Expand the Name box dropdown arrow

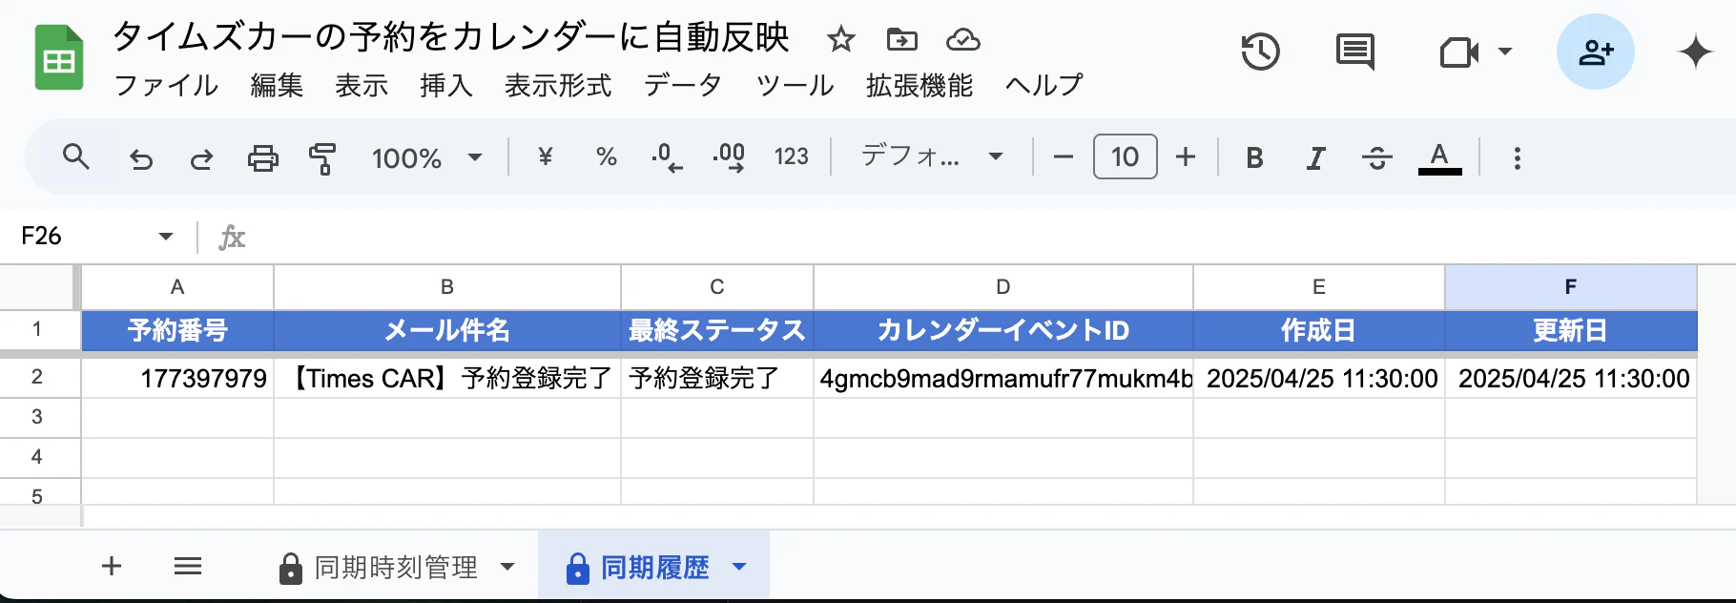click(x=166, y=236)
